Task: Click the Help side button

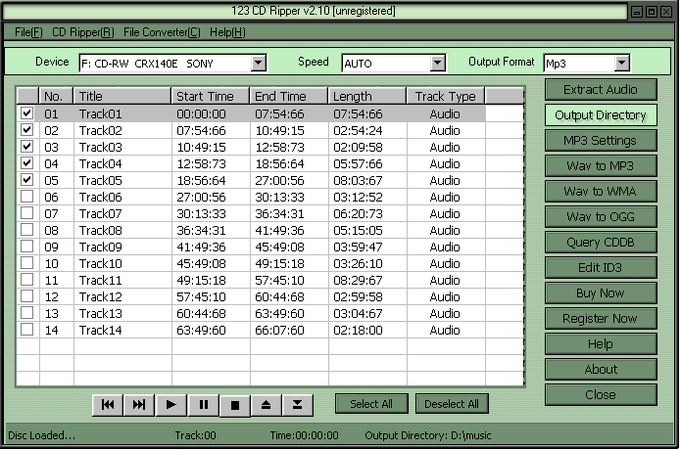Action: point(601,343)
